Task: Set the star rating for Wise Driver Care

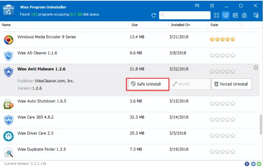Action: (x=222, y=136)
